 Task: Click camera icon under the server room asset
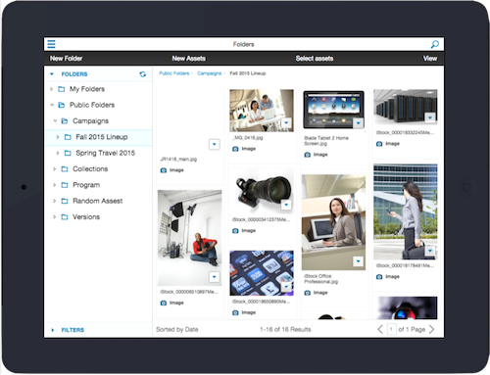coord(379,144)
